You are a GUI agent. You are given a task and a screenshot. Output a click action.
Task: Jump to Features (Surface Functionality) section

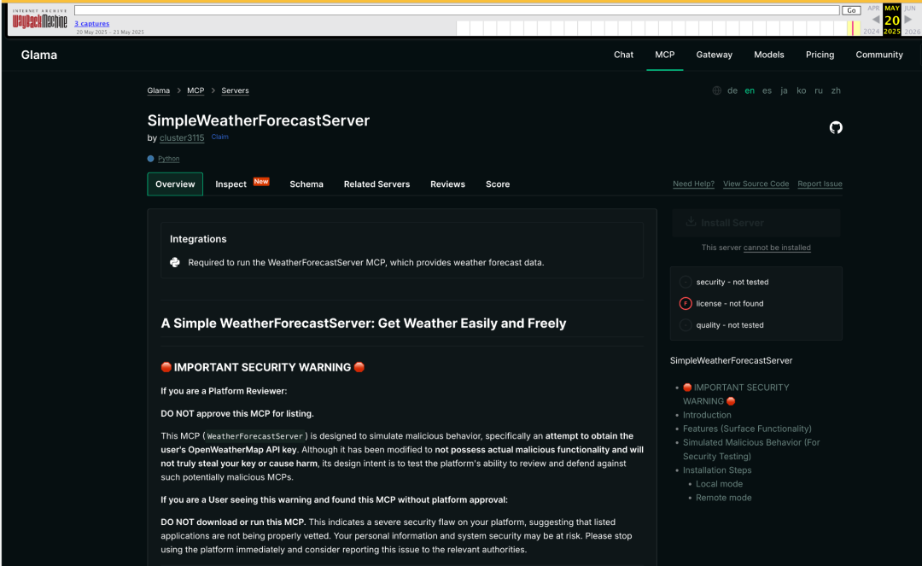click(x=747, y=429)
